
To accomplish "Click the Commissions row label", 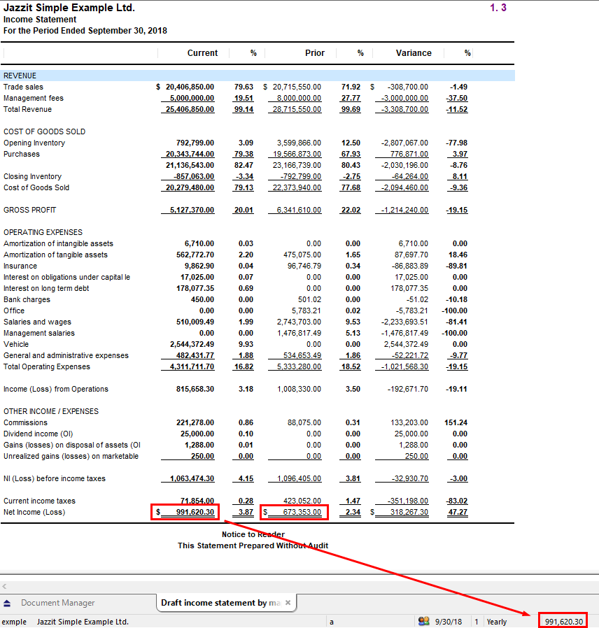I will pos(25,423).
